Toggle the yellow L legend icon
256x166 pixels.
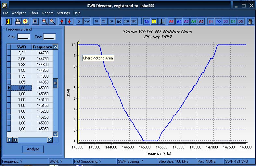pos(154,21)
